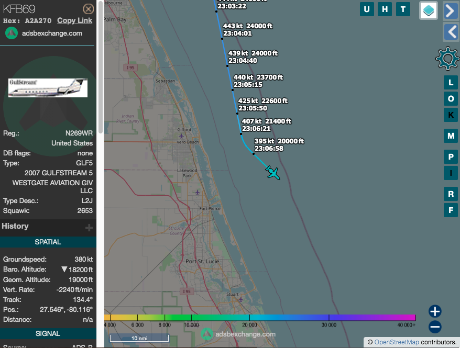Image resolution: width=460 pixels, height=348 pixels.
Task: Expand the History section plus icon
Action: 89,228
